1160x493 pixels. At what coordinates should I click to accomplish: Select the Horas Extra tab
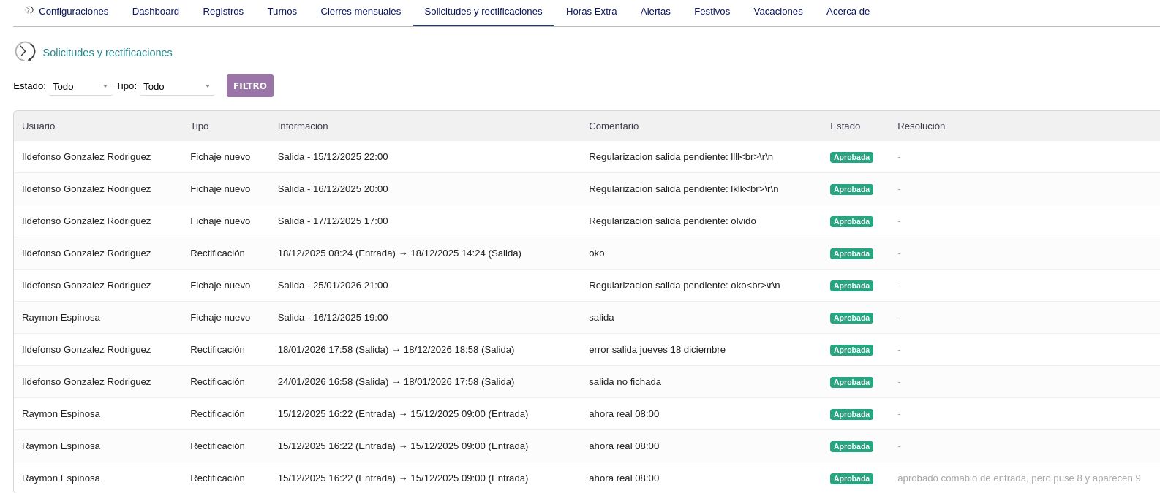click(x=591, y=12)
